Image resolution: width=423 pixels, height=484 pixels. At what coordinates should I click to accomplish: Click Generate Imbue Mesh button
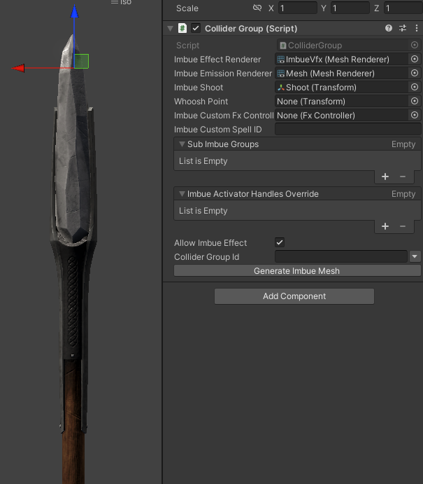297,270
